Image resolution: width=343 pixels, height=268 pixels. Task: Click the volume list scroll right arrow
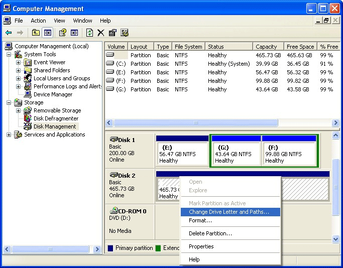[x=335, y=122]
